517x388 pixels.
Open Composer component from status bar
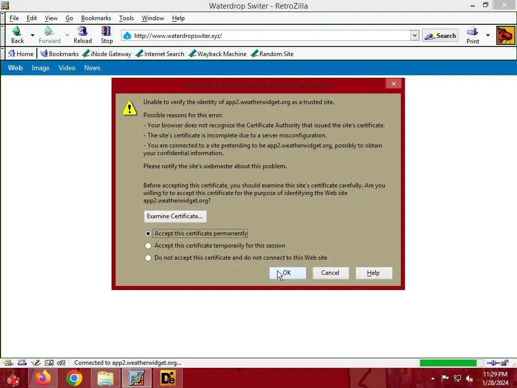point(36,363)
